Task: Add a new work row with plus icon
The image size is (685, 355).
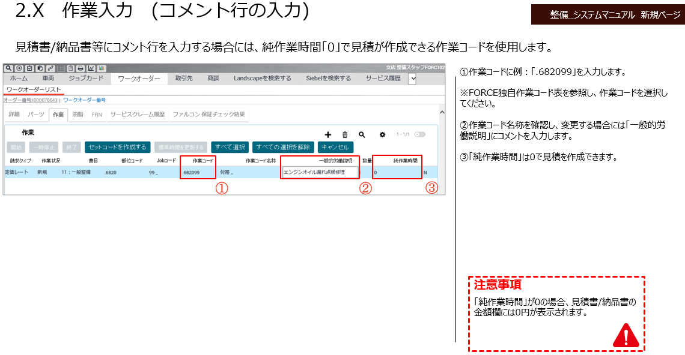Action: point(328,135)
